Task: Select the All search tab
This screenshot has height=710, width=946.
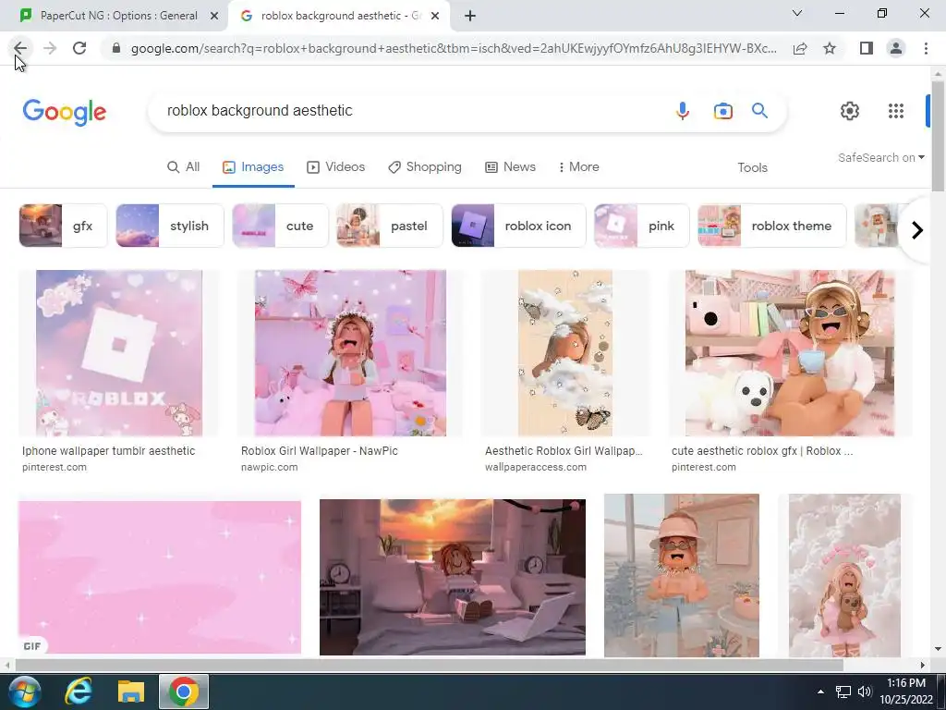Action: pos(184,167)
